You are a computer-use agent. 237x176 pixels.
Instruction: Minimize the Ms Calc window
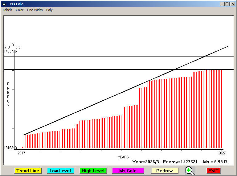[x=222, y=4]
